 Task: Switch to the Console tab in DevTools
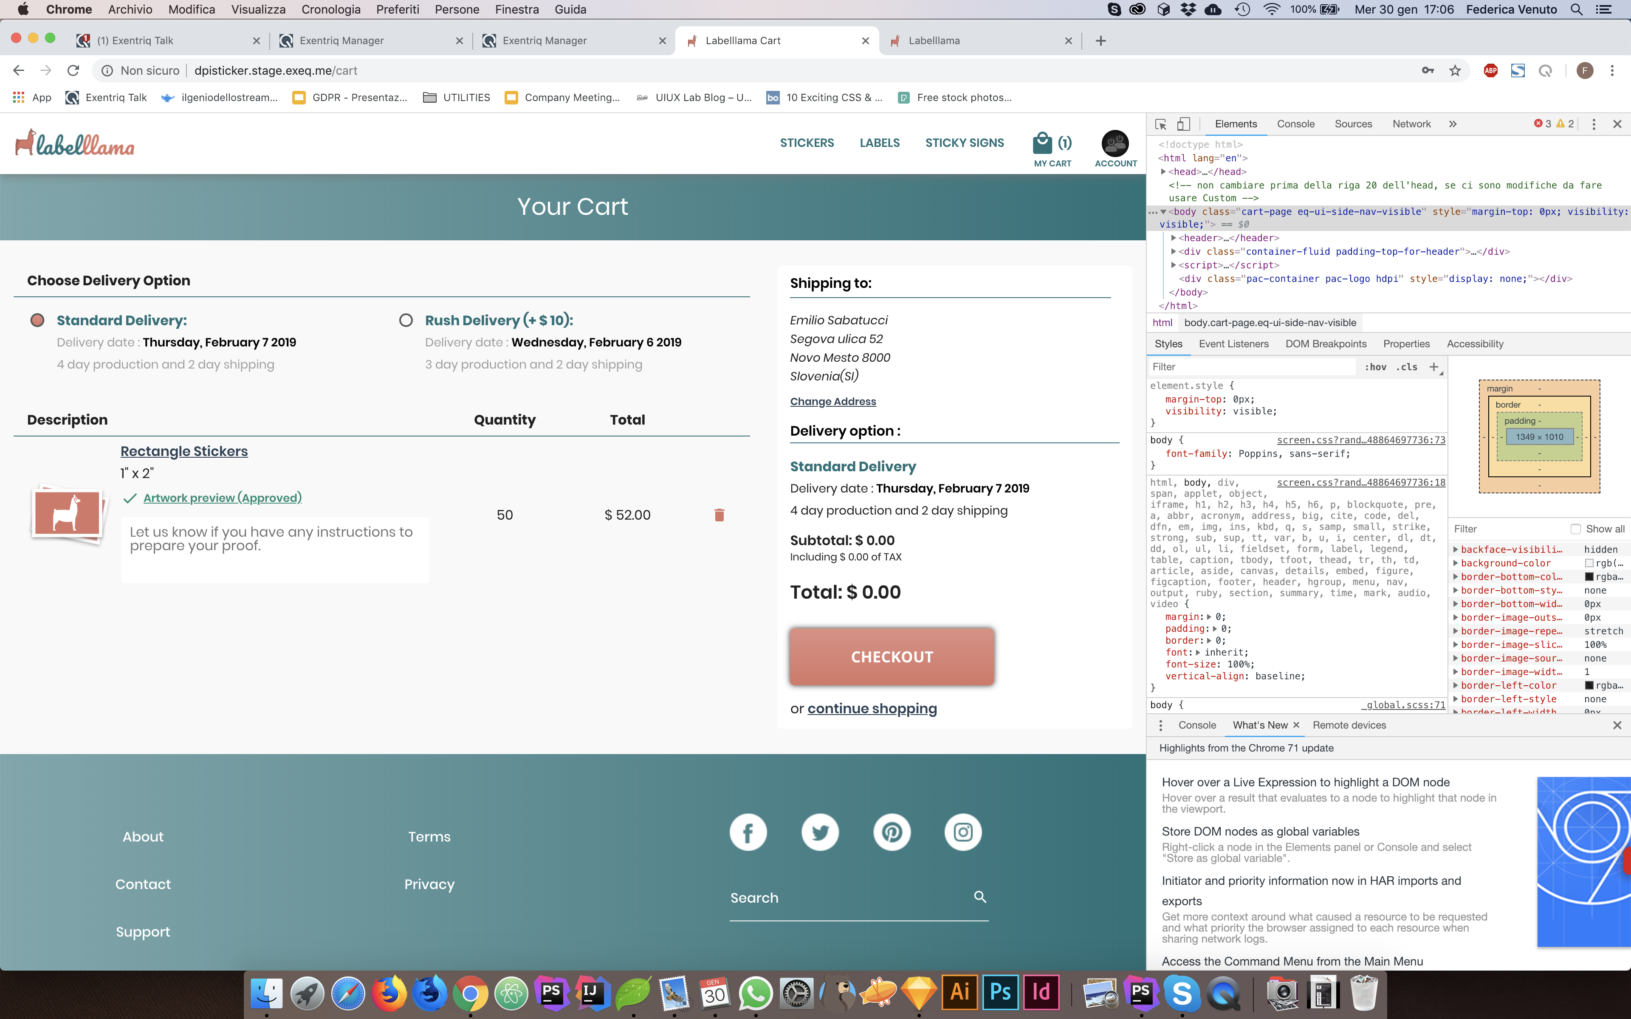pos(1295,124)
